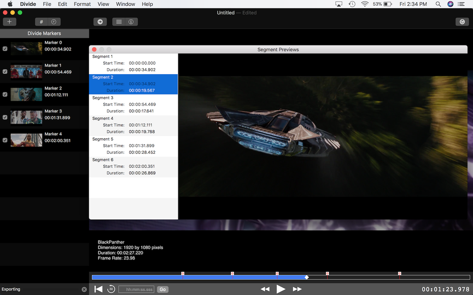The height and width of the screenshot is (295, 473).
Task: Select Marker 2 thumbnail
Action: point(26,94)
